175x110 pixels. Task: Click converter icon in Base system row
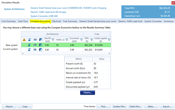point(41,45)
